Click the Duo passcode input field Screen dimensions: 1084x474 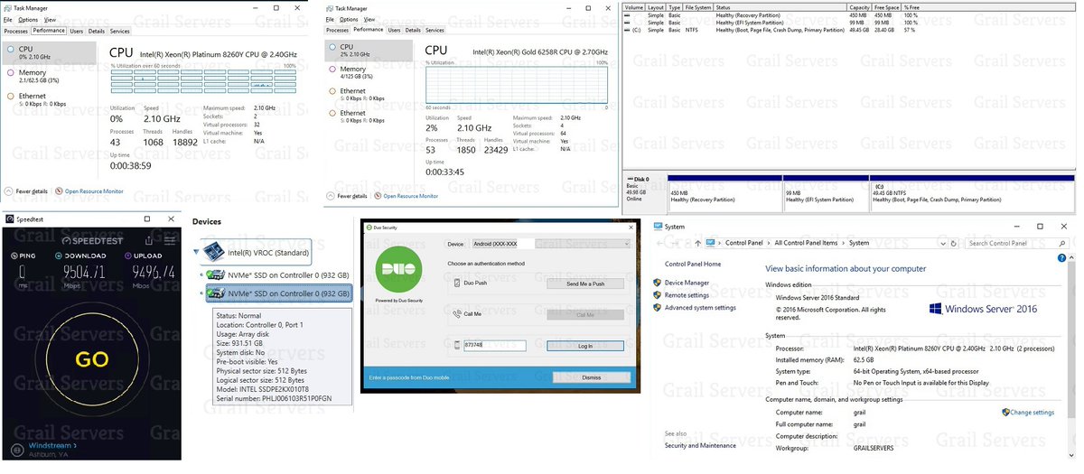coord(494,345)
